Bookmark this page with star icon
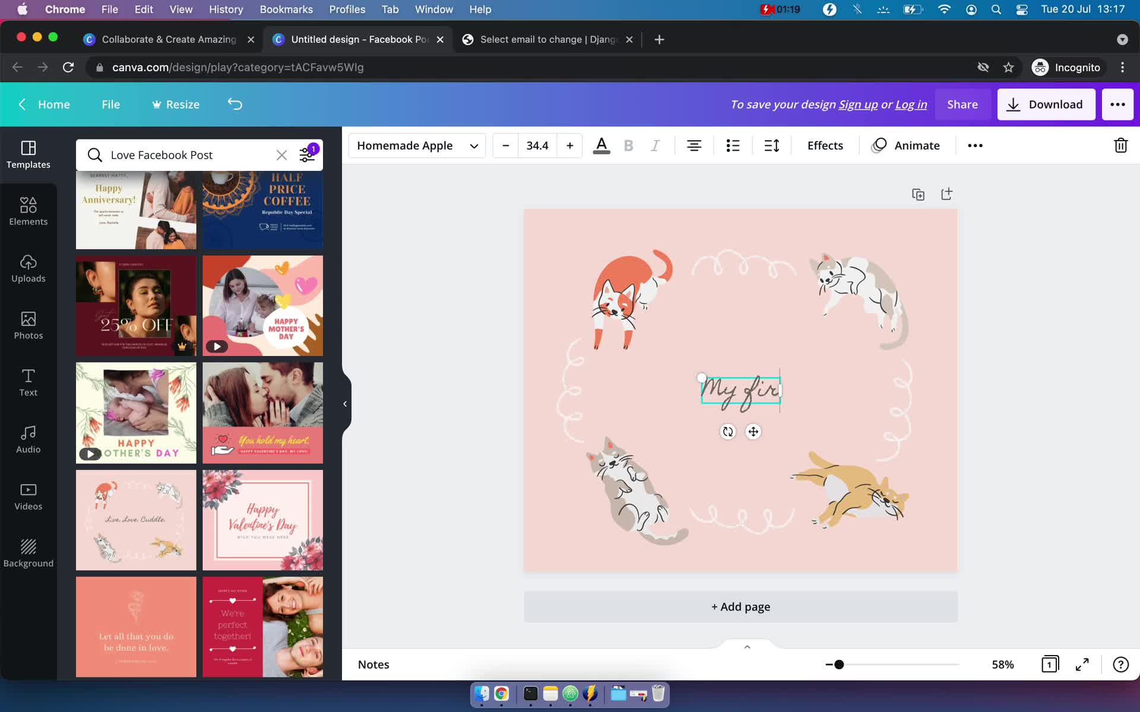Viewport: 1140px width, 712px height. pyautogui.click(x=1008, y=67)
